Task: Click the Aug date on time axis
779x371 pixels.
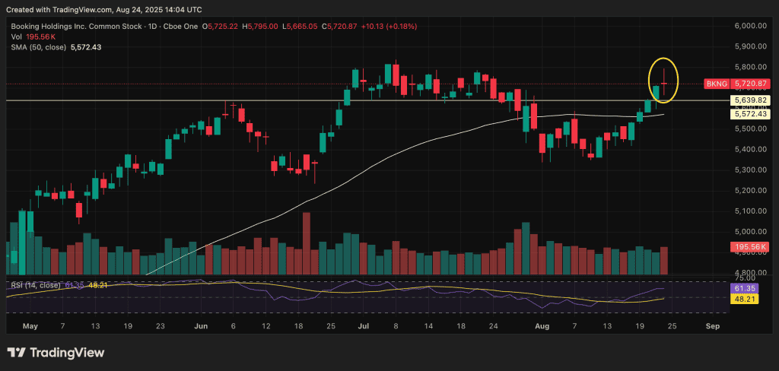Action: click(543, 326)
